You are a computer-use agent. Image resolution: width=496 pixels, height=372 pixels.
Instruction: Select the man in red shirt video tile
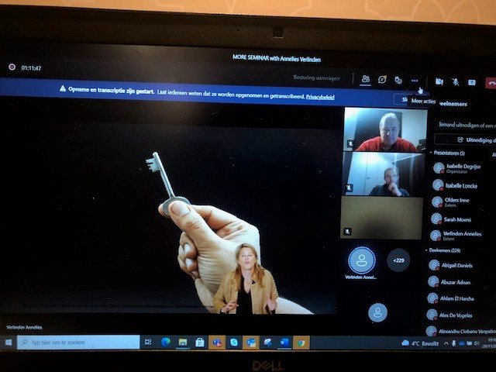(385, 129)
